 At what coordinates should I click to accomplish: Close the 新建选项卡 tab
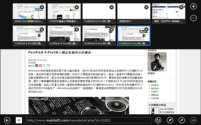pos(146,7)
